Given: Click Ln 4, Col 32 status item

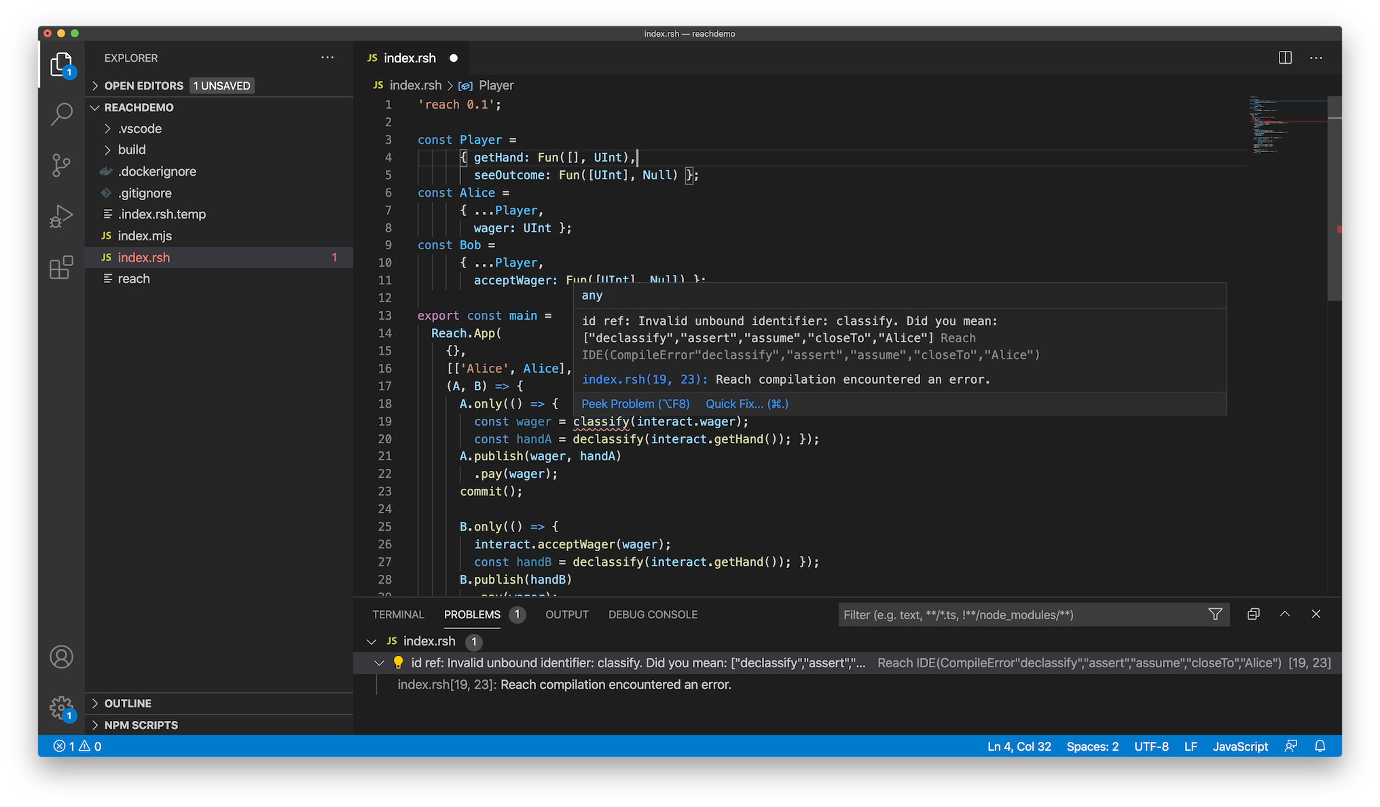Looking at the screenshot, I should (1019, 746).
